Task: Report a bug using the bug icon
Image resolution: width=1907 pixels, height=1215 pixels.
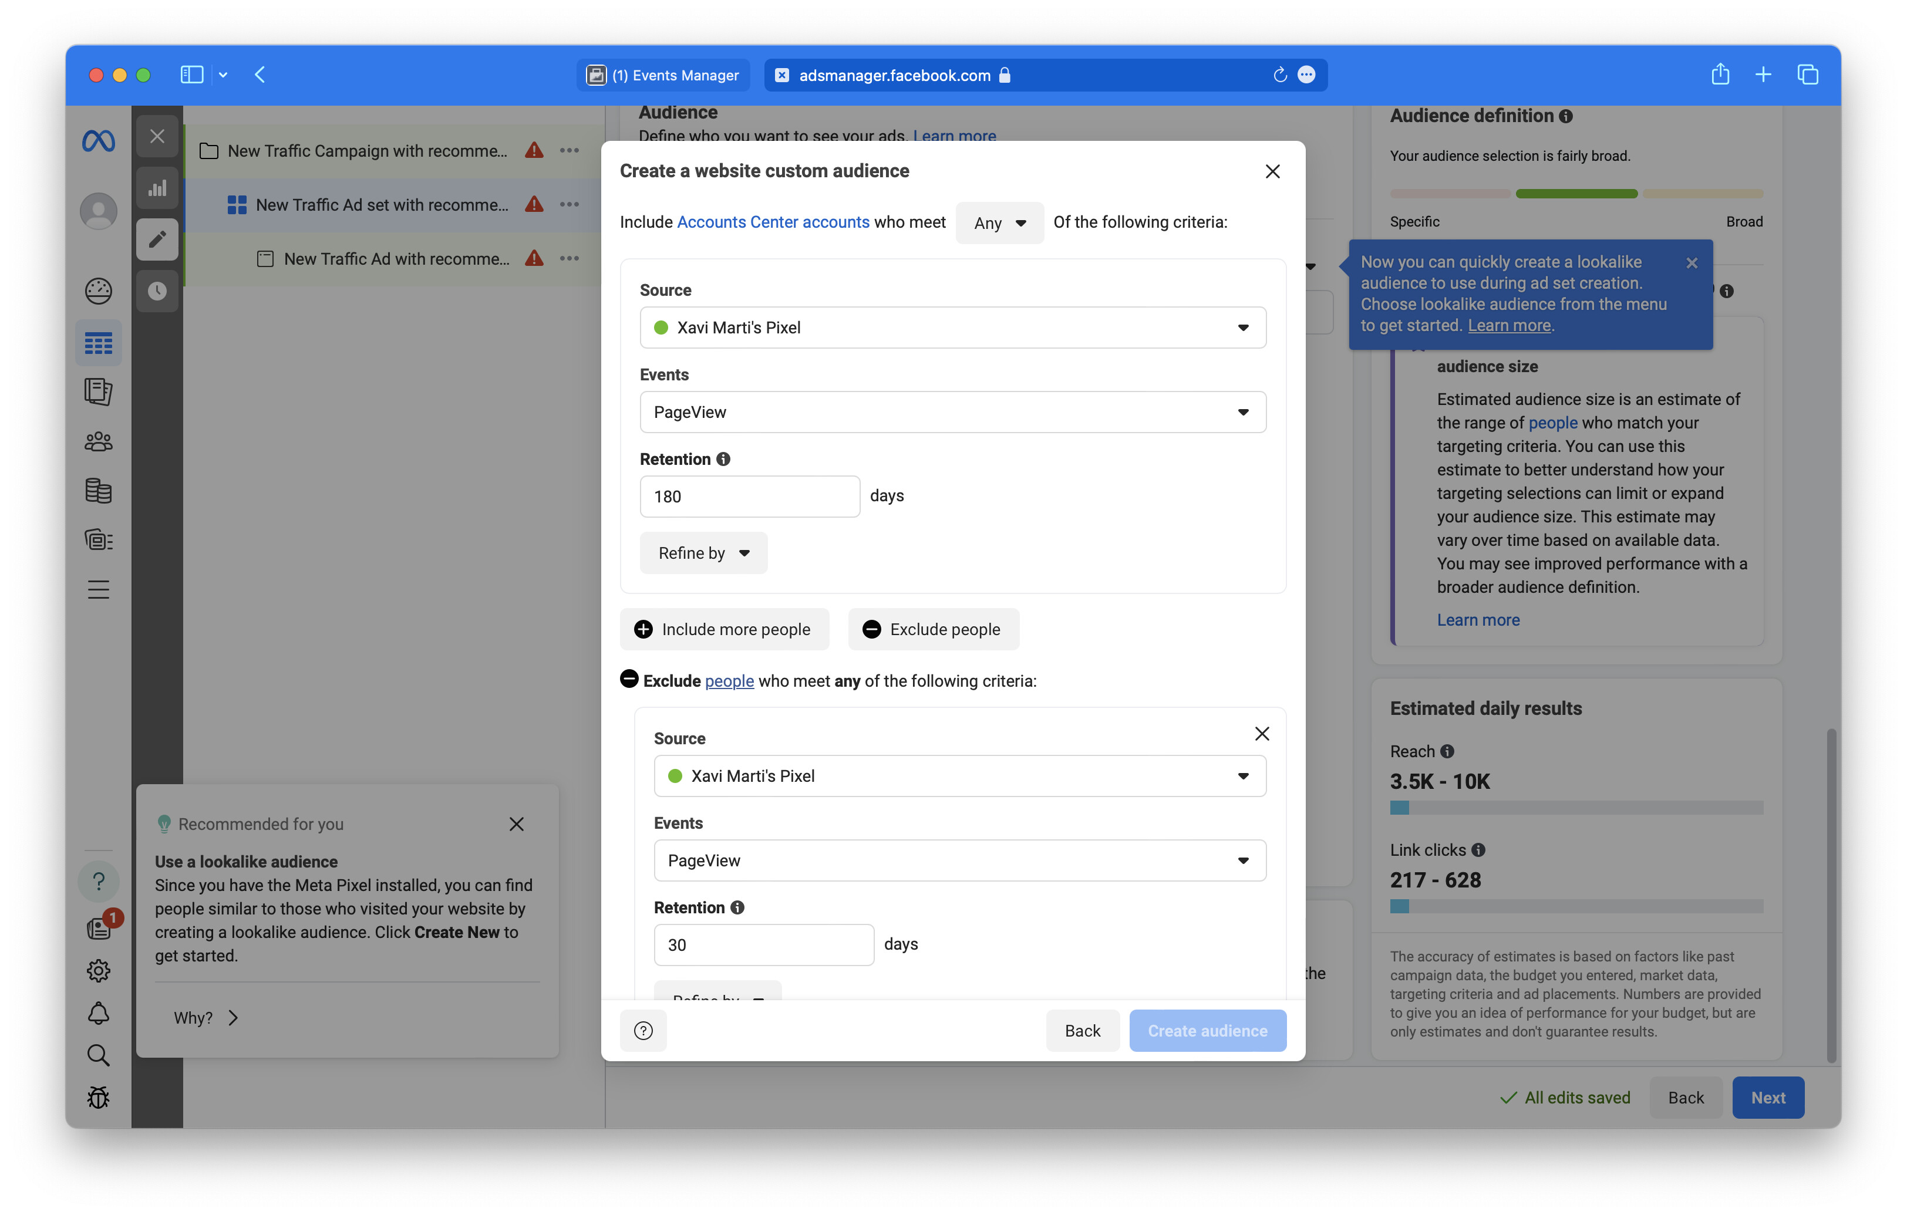Action: [98, 1098]
